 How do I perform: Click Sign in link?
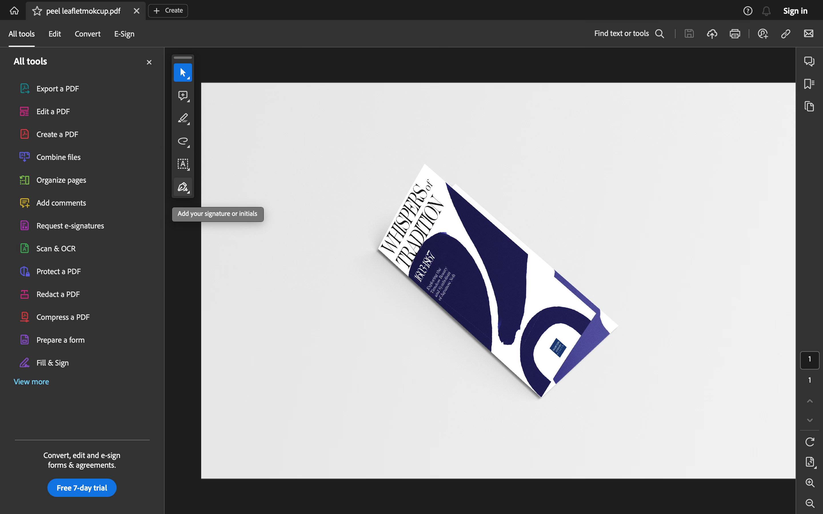pyautogui.click(x=795, y=11)
